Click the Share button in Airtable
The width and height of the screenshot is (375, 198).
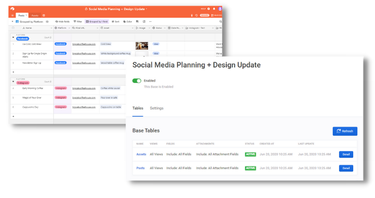point(205,15)
